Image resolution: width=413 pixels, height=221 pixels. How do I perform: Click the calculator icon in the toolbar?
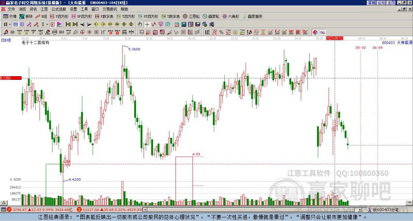(184, 25)
